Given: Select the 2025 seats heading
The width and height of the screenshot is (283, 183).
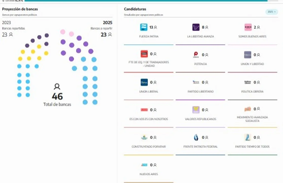Looking at the screenshot, I should [108, 23].
